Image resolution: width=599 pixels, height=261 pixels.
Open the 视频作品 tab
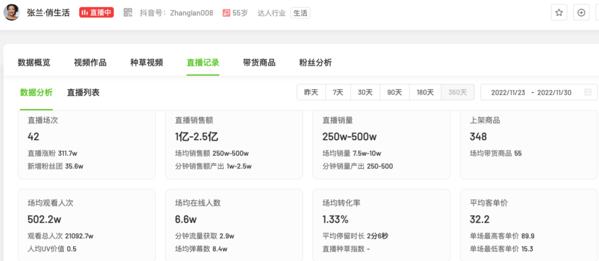pyautogui.click(x=90, y=63)
